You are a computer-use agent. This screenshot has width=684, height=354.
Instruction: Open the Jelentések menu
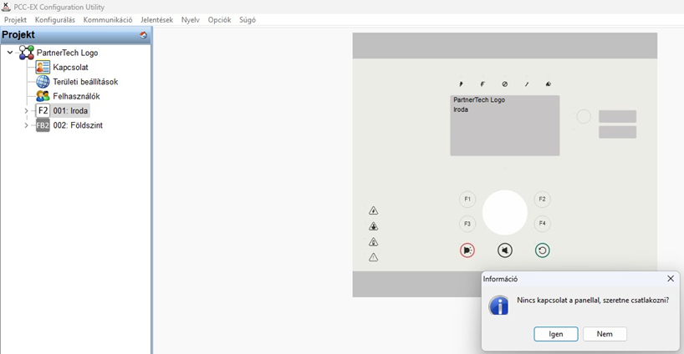(x=156, y=20)
